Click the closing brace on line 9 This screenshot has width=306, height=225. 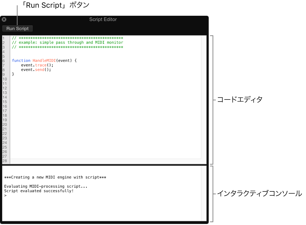coord(13,74)
